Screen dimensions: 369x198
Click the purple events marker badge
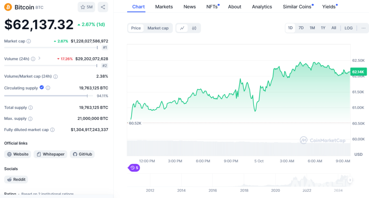pos(134,168)
